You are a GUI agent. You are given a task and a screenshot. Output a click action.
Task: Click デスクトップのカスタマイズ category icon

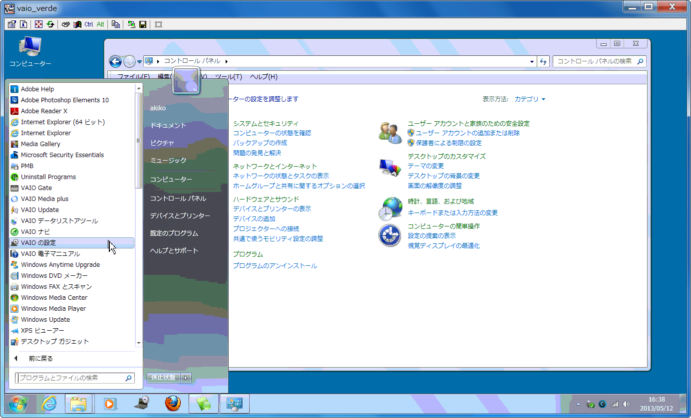tap(390, 168)
